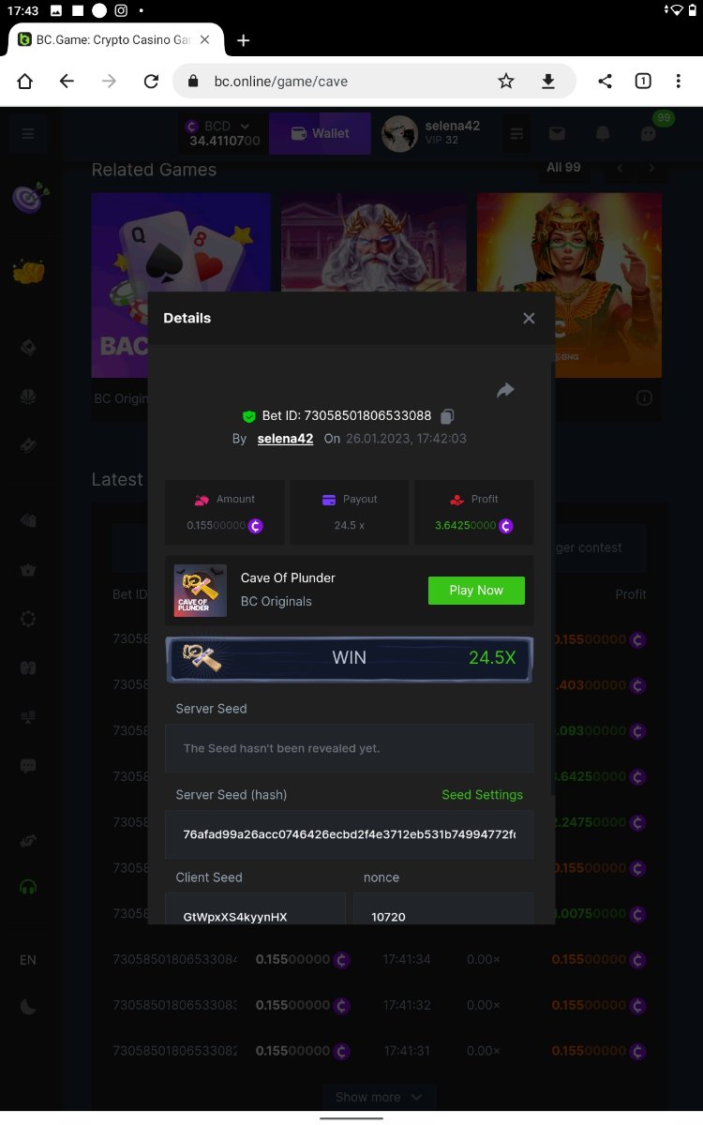The image size is (703, 1125).
Task: Open selena42 user profile link
Action: tap(285, 439)
